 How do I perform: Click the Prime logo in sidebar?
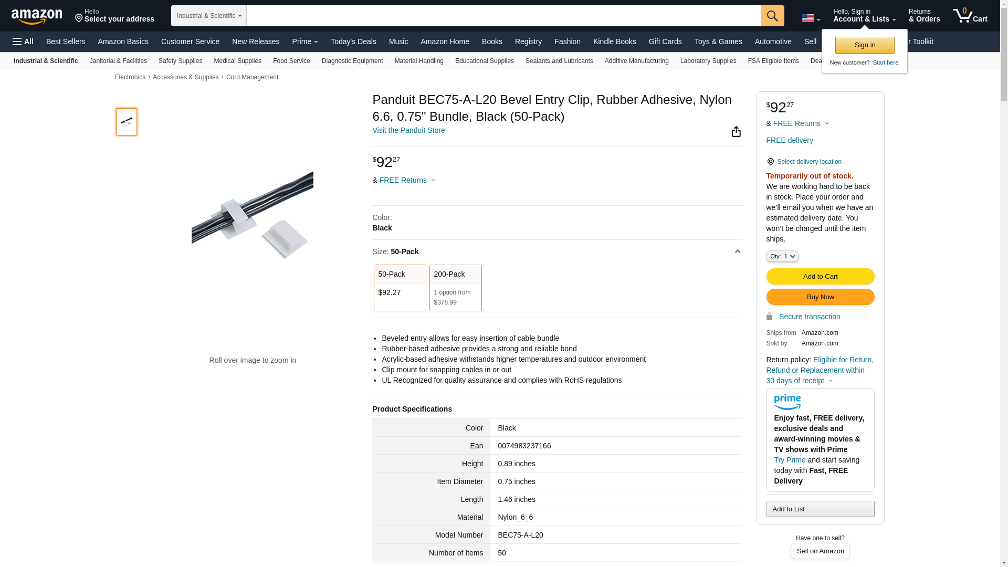(x=787, y=402)
